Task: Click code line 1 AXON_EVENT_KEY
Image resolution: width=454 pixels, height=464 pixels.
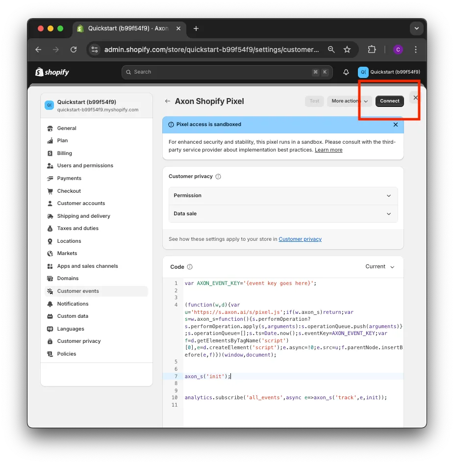Action: pos(250,284)
